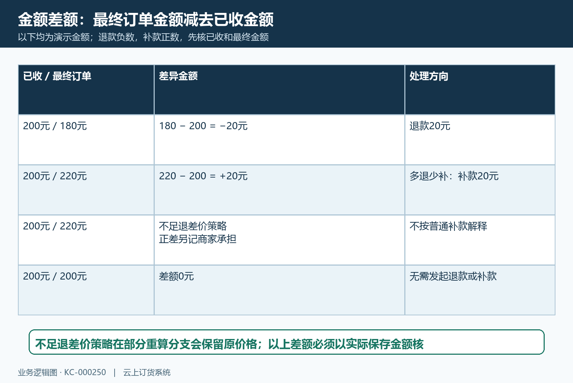Select the 差异金额 column header
The height and width of the screenshot is (383, 573).
tap(279, 90)
